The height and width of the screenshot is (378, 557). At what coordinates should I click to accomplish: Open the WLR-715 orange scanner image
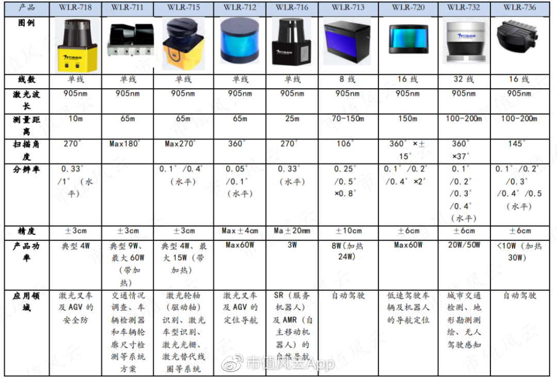coord(184,44)
